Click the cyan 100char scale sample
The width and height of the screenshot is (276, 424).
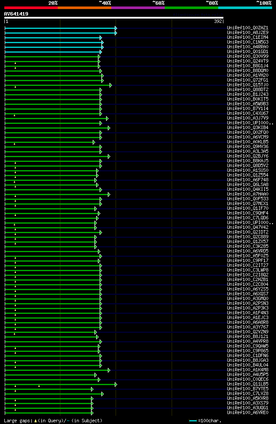[x=193, y=421]
